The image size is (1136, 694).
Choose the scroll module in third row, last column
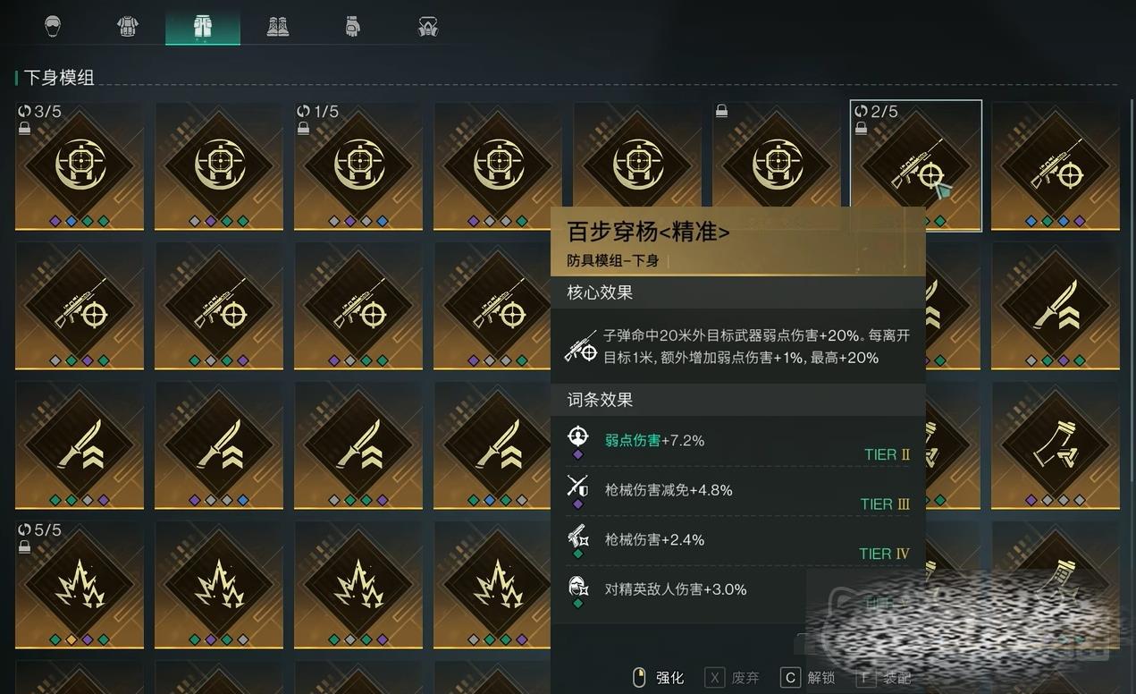[1056, 445]
